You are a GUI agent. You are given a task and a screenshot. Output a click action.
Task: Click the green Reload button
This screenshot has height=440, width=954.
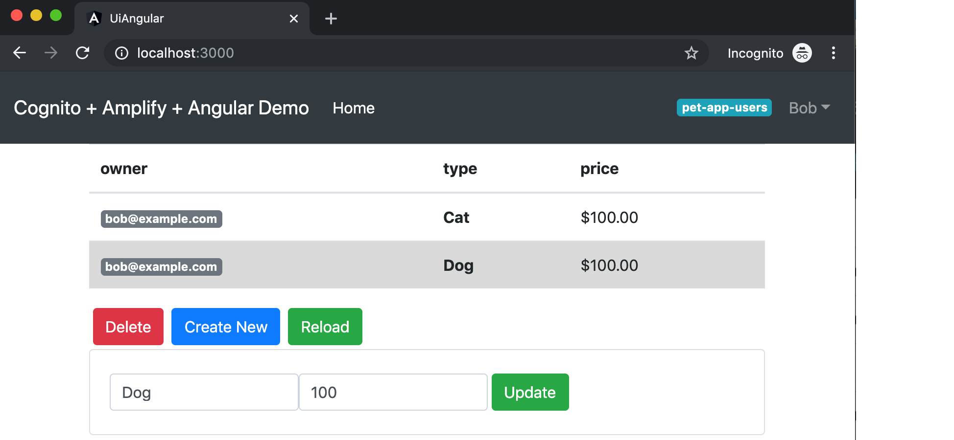325,327
